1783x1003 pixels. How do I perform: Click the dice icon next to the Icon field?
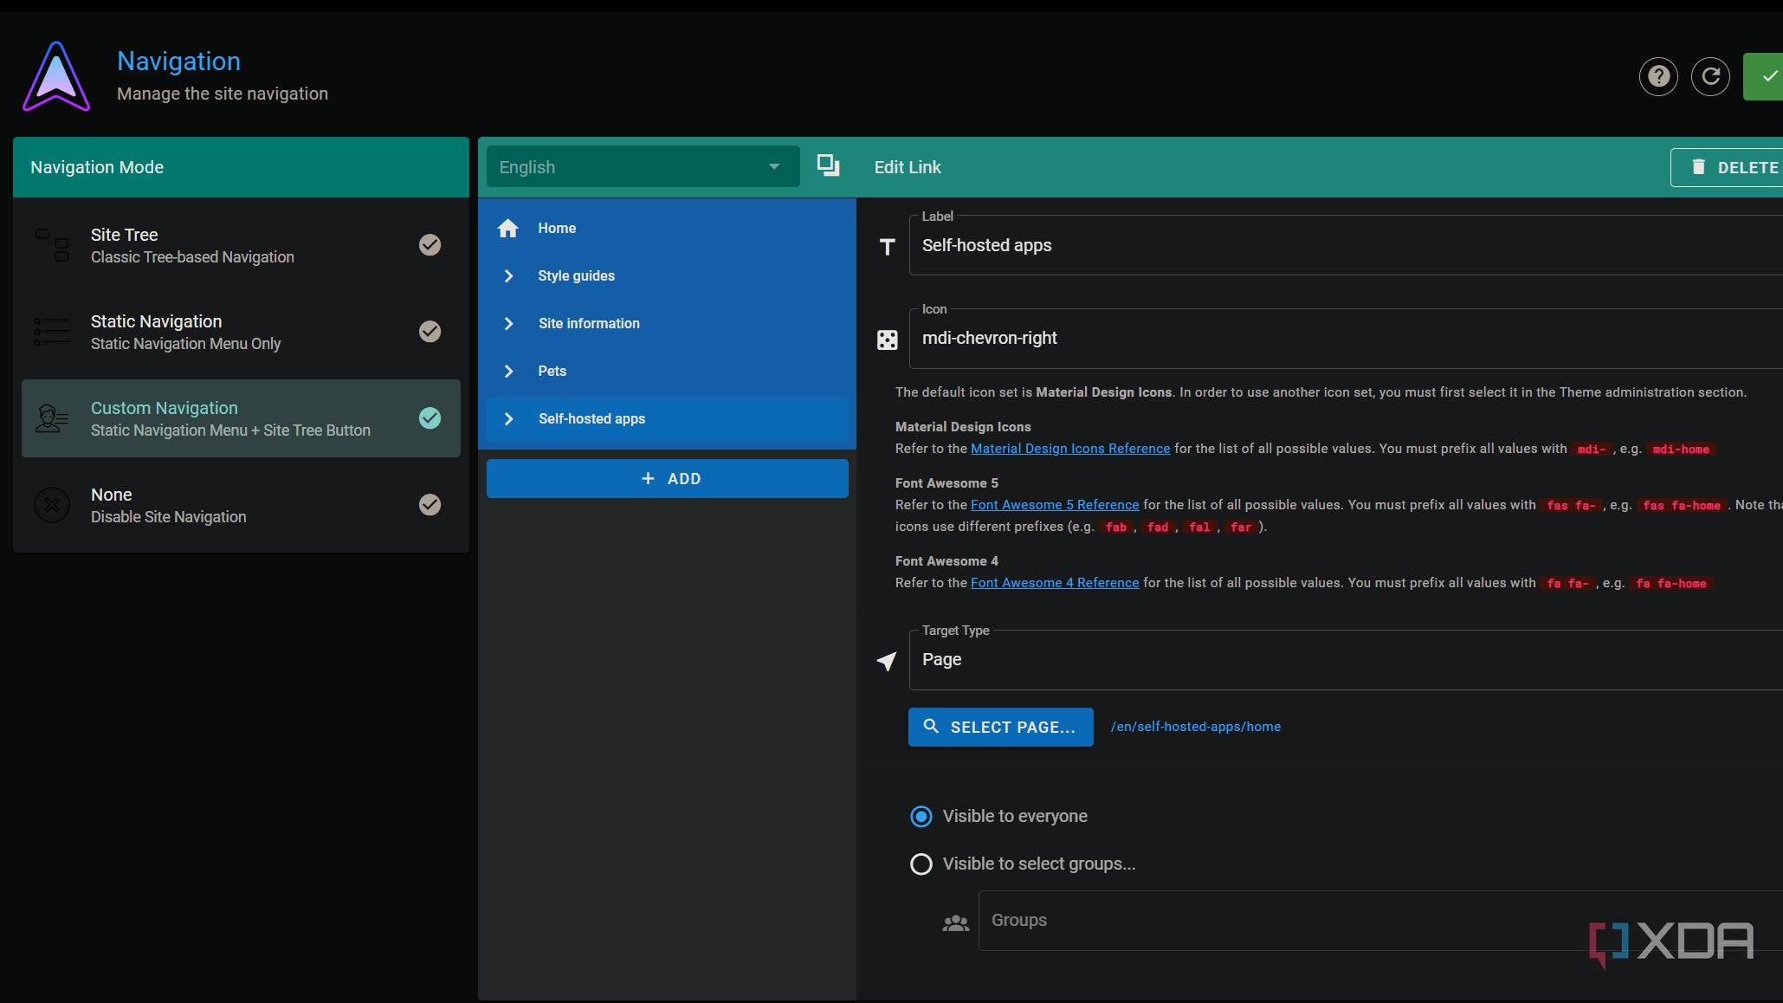coord(887,340)
